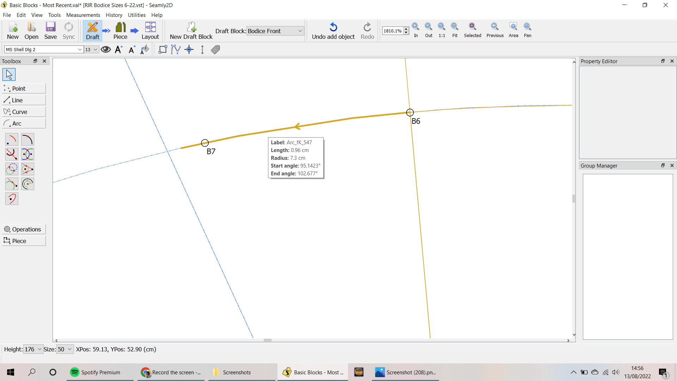Image resolution: width=677 pixels, height=381 pixels.
Task: Toggle point name visibility eye icon
Action: tap(105, 50)
